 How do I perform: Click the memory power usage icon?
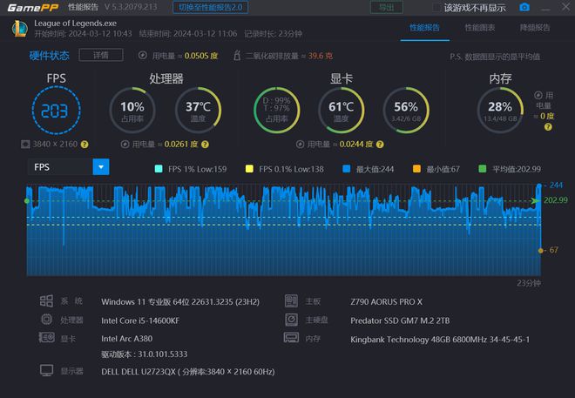(538, 95)
